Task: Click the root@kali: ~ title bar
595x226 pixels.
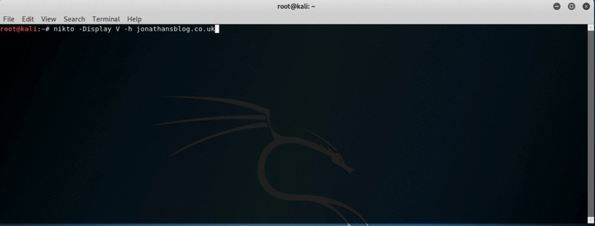Action: click(296, 6)
